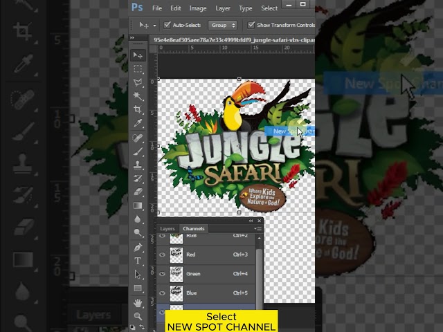Select the Red channel row

pos(206,255)
